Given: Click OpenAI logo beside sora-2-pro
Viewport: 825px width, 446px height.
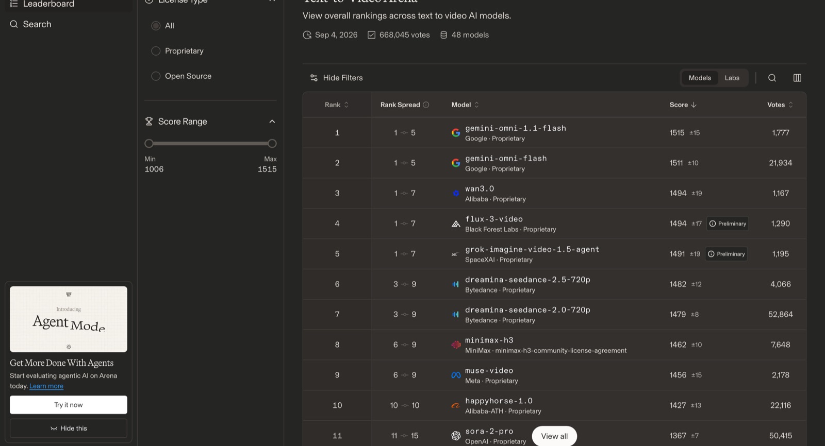Looking at the screenshot, I should point(456,436).
